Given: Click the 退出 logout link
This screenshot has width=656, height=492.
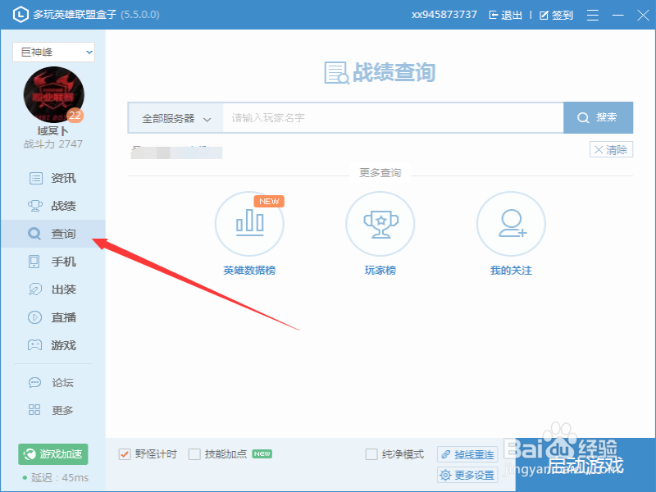Looking at the screenshot, I should click(505, 16).
